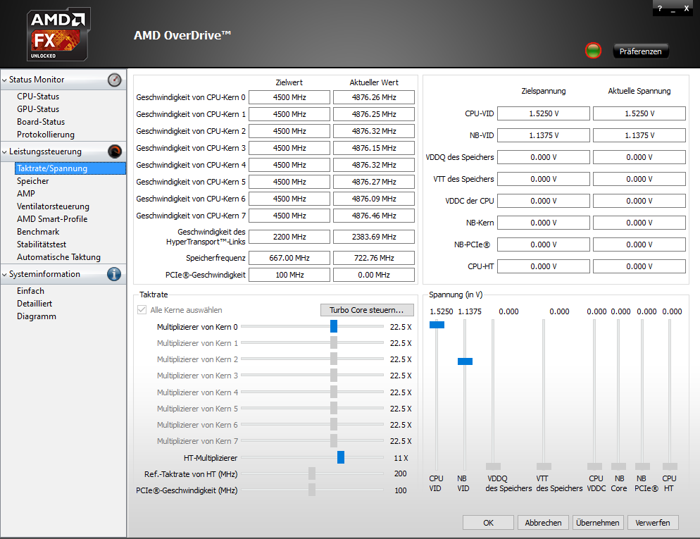Click the Leistungssteuerung tachometer icon
The image size is (700, 539).
pyautogui.click(x=114, y=151)
